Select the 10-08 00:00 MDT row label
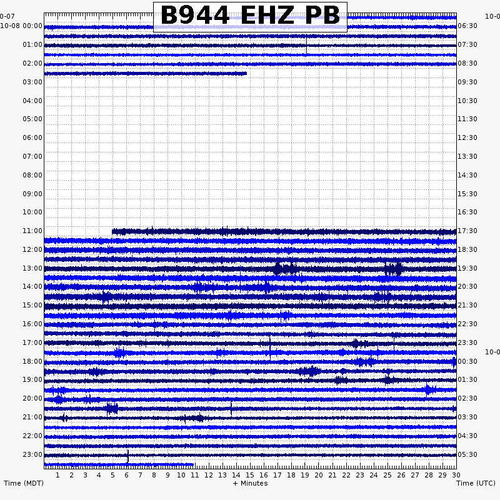 (x=21, y=26)
